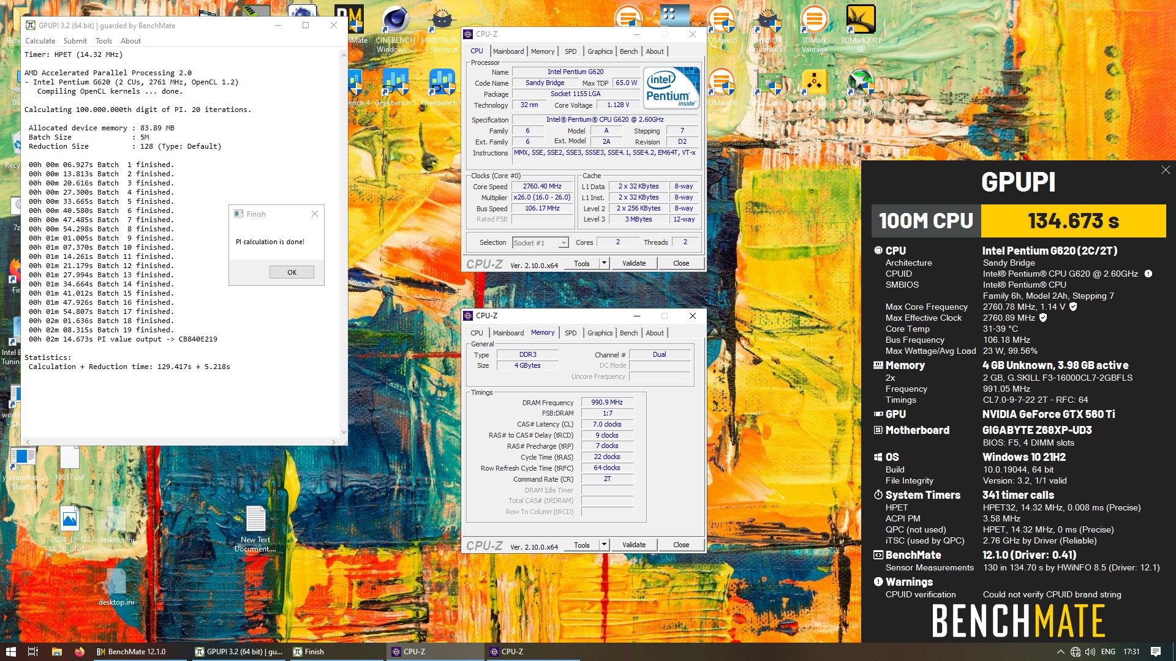Click the 134.673 s result in BenchMate
Screen dimensions: 1176x661
(x=1073, y=221)
